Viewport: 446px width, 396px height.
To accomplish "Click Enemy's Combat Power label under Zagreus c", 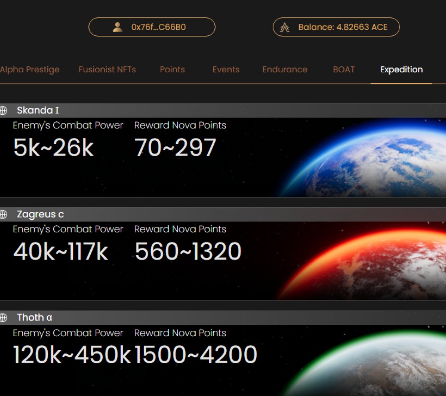I will 68,229.
